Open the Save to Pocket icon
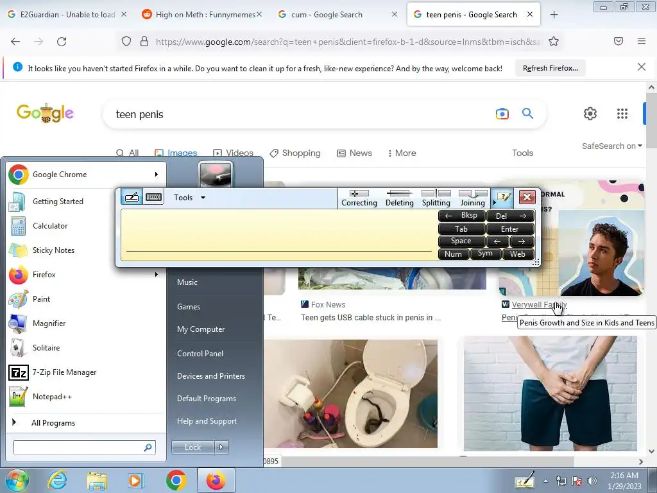The height and width of the screenshot is (493, 657). 619,41
